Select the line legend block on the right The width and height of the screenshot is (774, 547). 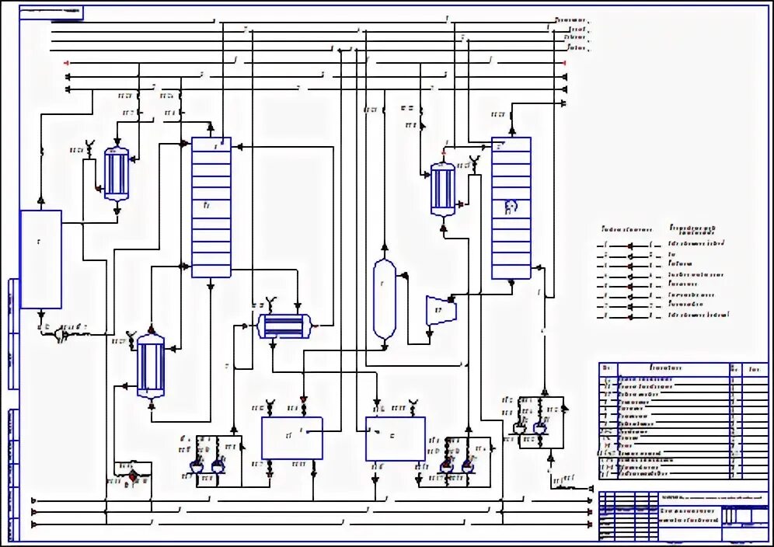pos(662,272)
